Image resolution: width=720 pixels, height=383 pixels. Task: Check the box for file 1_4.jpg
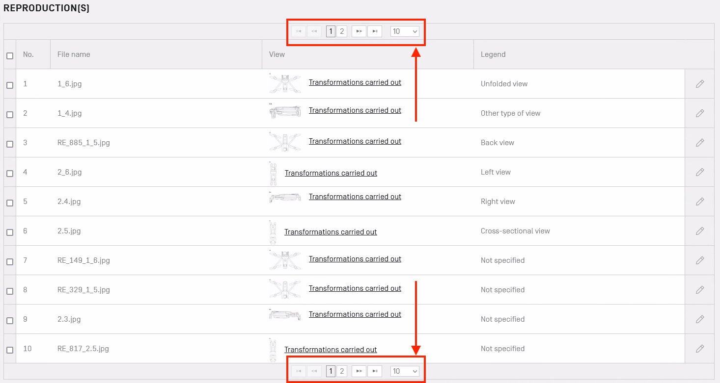10,114
